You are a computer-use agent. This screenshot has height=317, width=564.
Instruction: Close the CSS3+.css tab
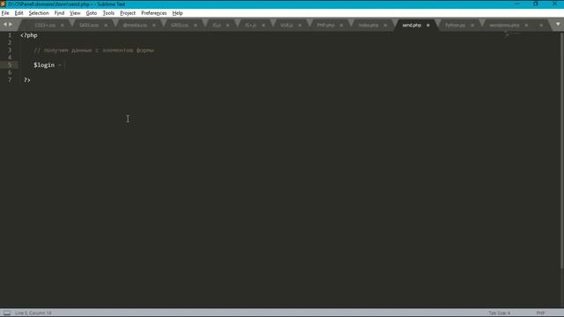pos(63,26)
